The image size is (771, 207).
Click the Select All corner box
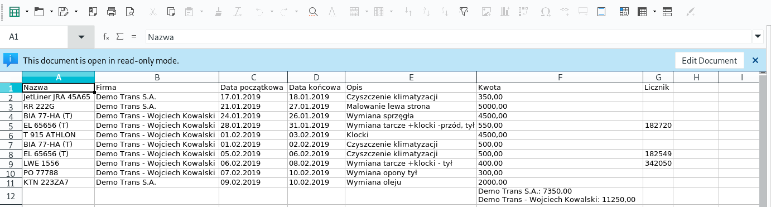click(x=11, y=77)
